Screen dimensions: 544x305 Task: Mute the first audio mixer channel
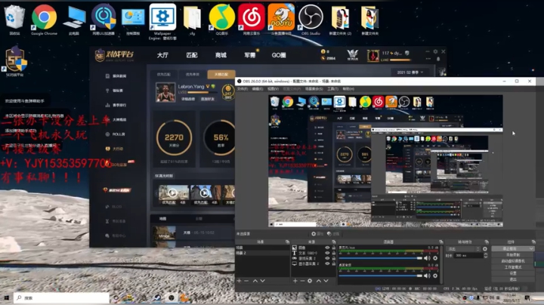(x=427, y=258)
